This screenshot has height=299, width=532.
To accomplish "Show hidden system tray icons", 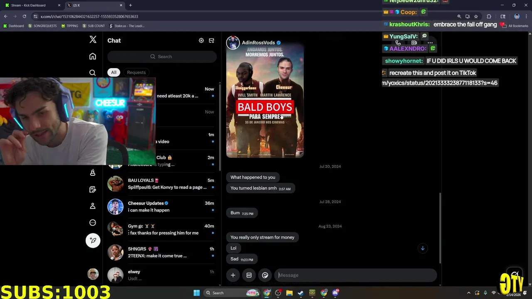I will point(469,293).
